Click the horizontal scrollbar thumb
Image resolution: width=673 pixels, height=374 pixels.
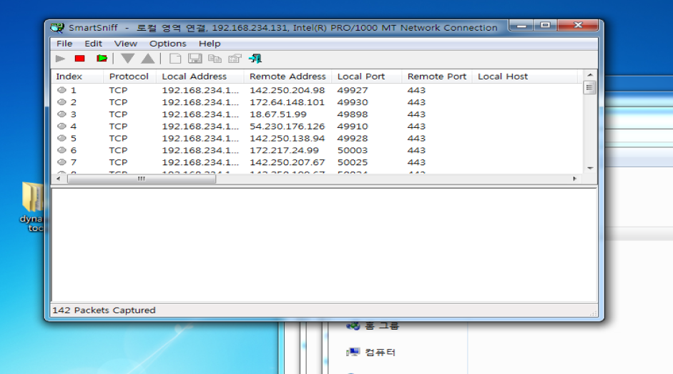(x=141, y=179)
